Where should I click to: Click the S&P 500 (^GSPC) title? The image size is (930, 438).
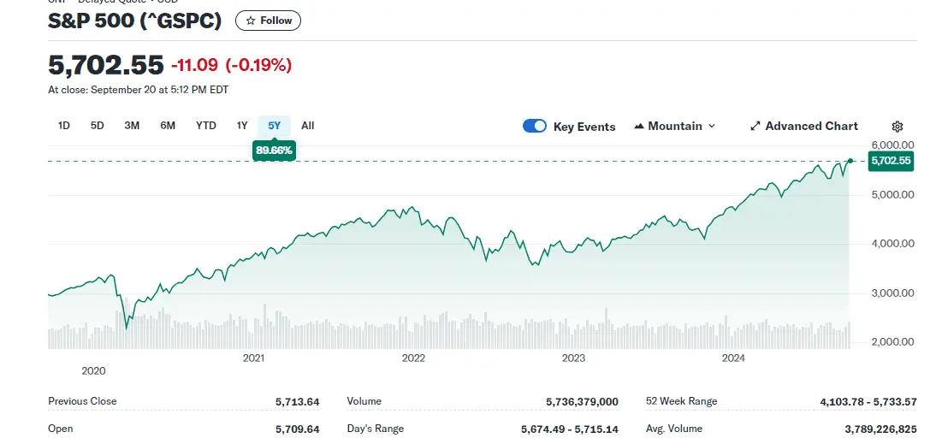click(x=135, y=21)
